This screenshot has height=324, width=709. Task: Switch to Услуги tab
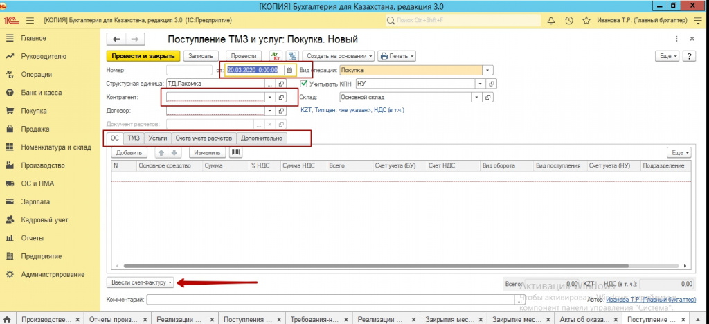[x=158, y=138]
